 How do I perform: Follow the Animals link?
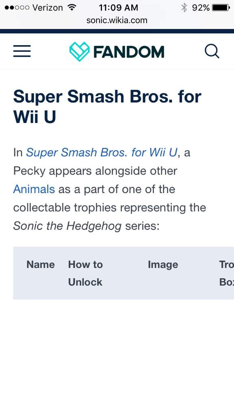click(x=34, y=189)
